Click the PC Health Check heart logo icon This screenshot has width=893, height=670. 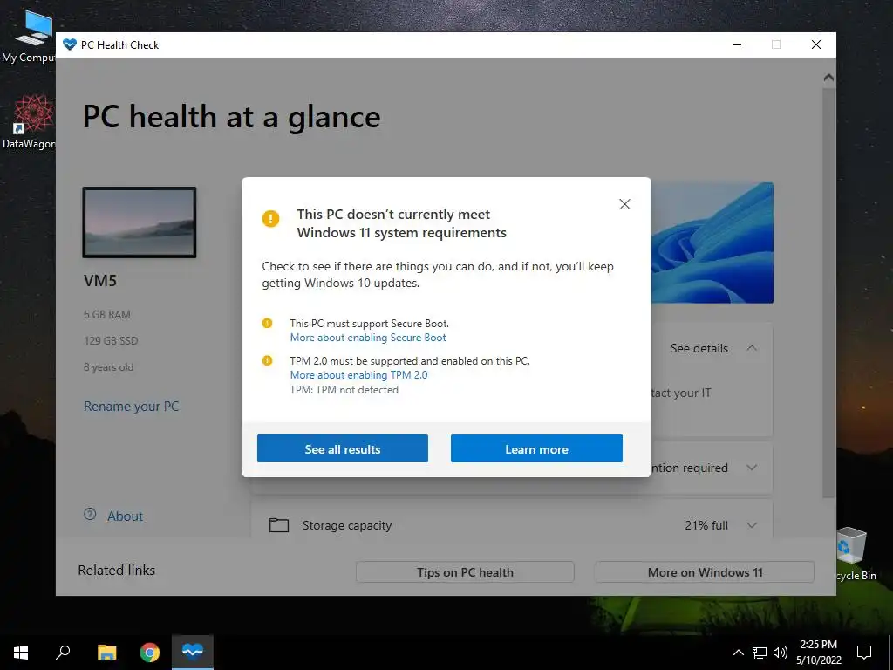click(x=70, y=45)
